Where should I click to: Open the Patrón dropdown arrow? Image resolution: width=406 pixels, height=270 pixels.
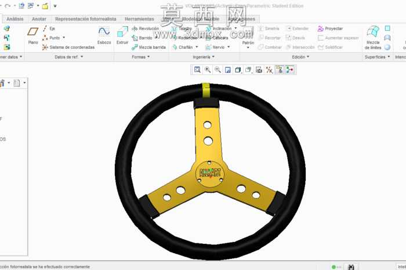[x=248, y=48]
